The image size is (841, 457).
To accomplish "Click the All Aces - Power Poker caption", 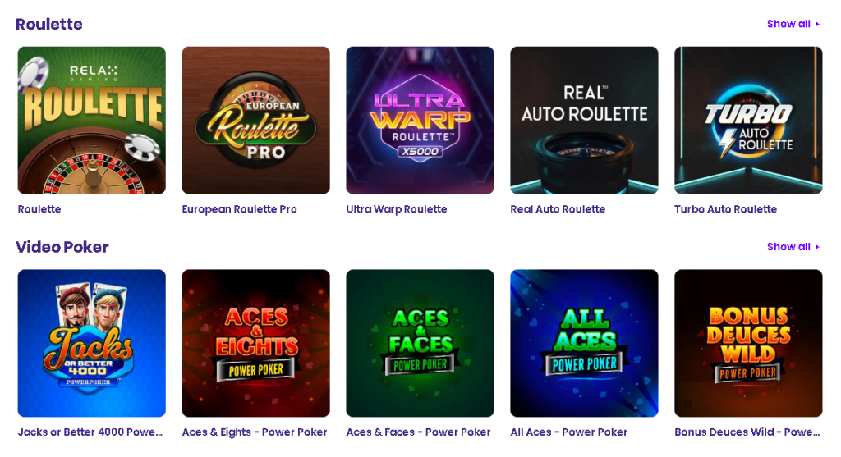I will point(568,432).
